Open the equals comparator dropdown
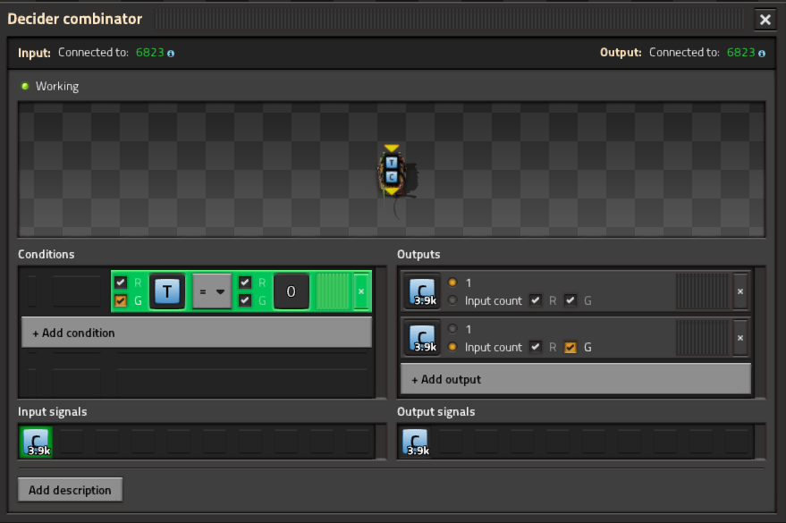The width and height of the screenshot is (786, 523). coord(212,291)
